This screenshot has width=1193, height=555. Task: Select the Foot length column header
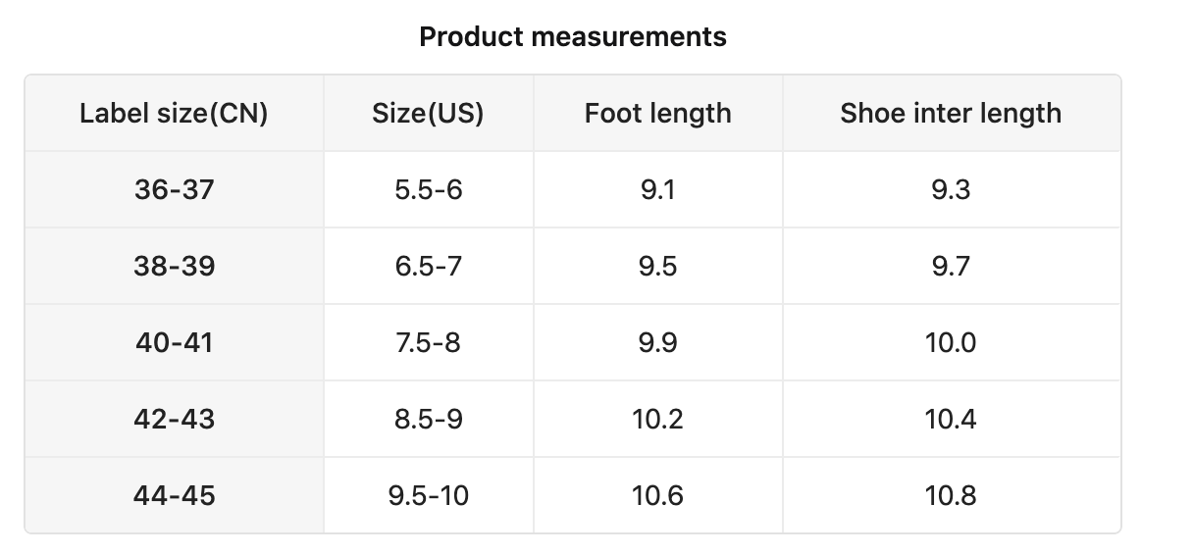tap(657, 114)
